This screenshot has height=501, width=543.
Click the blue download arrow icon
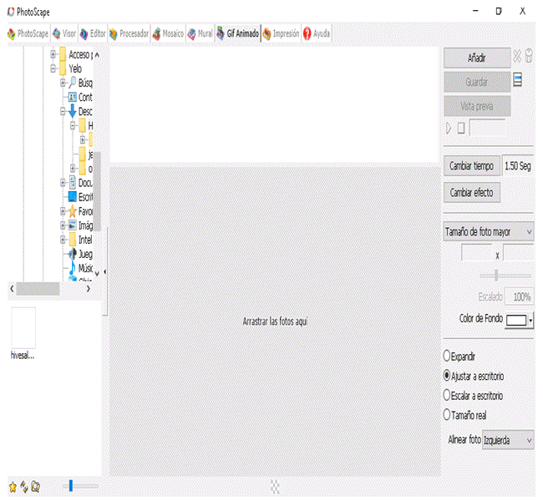(x=73, y=111)
